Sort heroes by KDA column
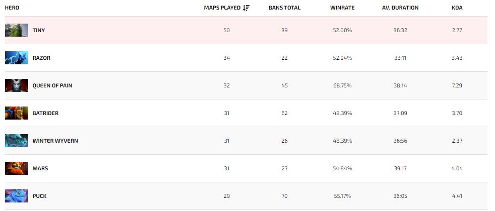This screenshot has height=211, width=495. (x=457, y=8)
